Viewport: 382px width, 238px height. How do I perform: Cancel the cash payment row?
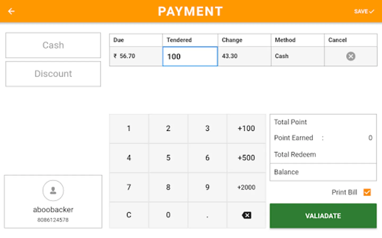point(350,56)
